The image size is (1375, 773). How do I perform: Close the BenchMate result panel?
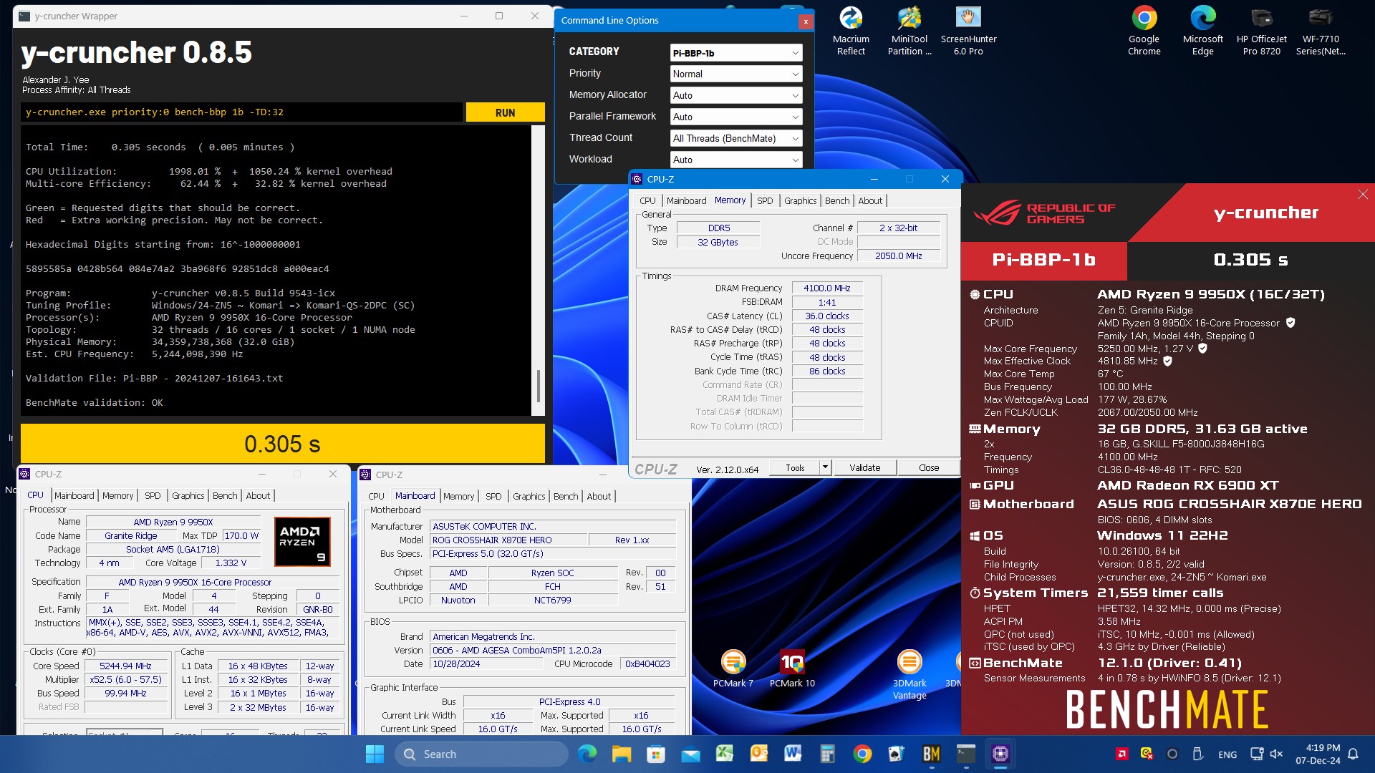[1363, 195]
